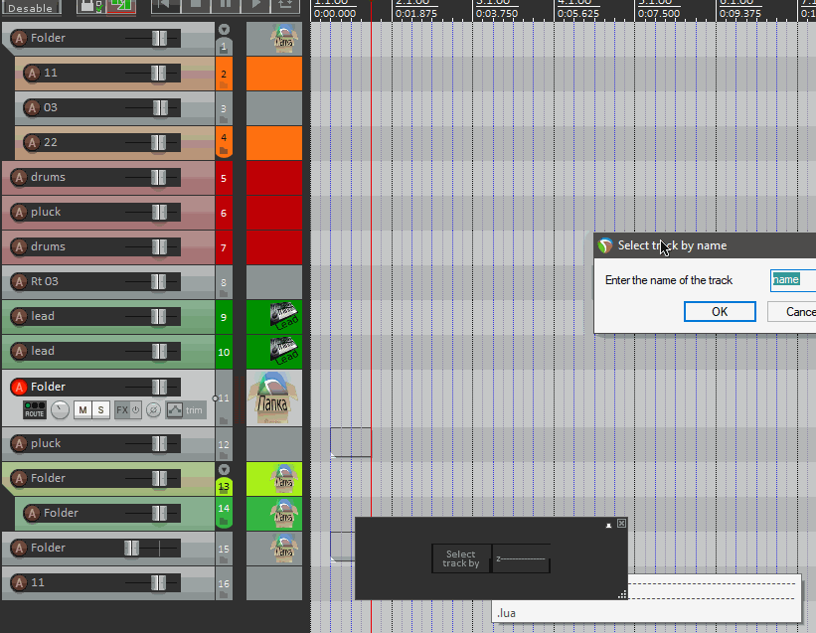Click folder icon under track number 2
The height and width of the screenshot is (633, 816).
tap(224, 84)
